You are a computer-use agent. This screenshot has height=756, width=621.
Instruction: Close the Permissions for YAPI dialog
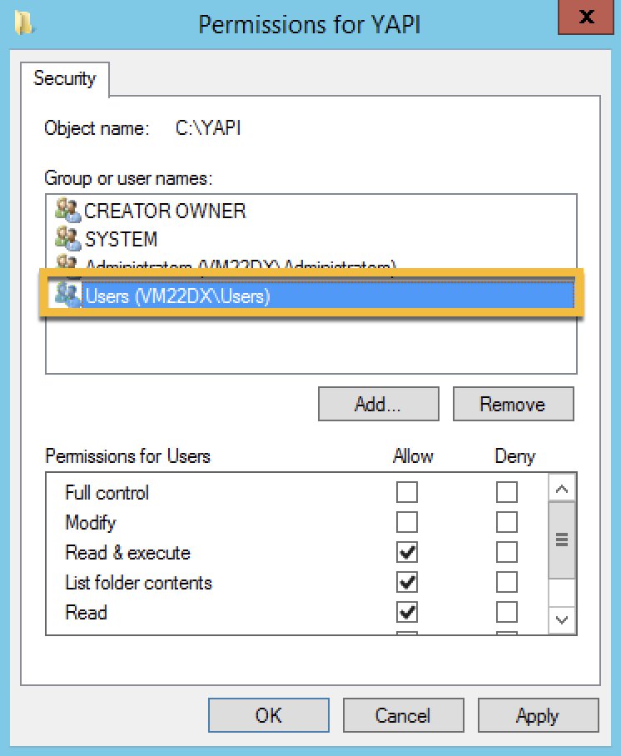[x=586, y=17]
